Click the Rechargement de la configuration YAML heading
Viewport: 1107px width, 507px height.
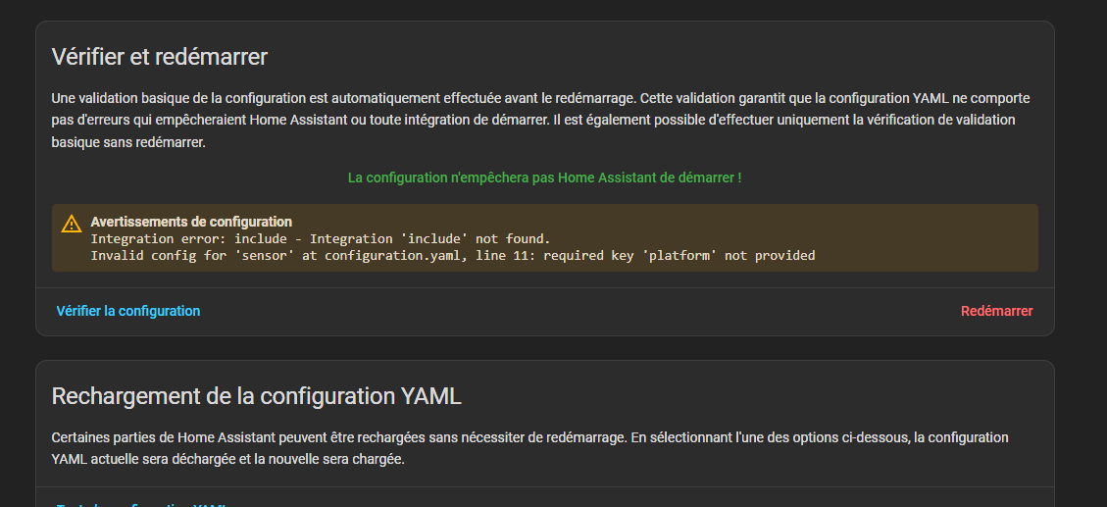(256, 396)
